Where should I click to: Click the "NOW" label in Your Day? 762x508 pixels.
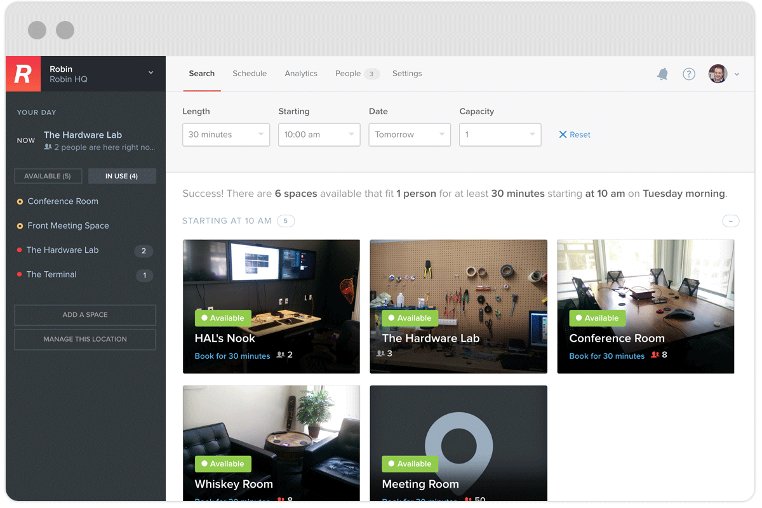pos(26,140)
